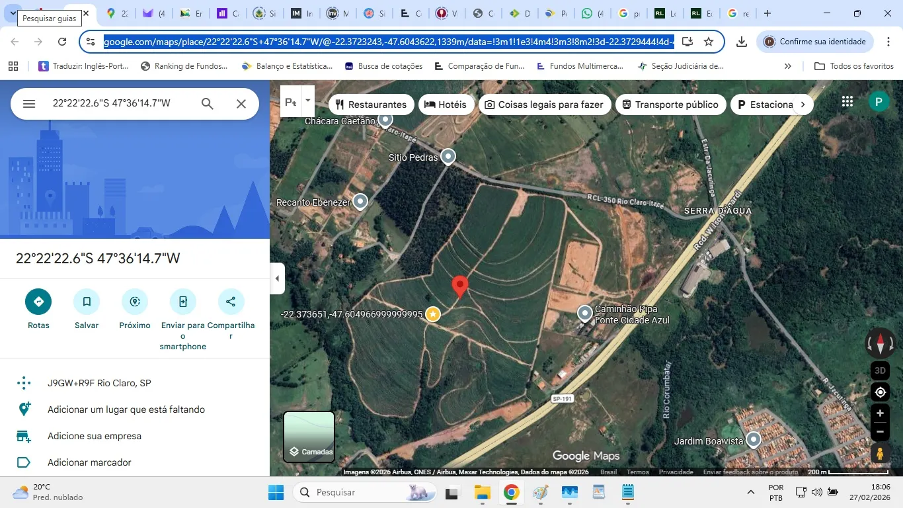
Task: Click the green P account avatar
Action: [x=879, y=101]
